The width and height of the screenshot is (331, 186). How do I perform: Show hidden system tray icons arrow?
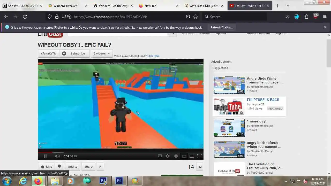click(x=286, y=181)
